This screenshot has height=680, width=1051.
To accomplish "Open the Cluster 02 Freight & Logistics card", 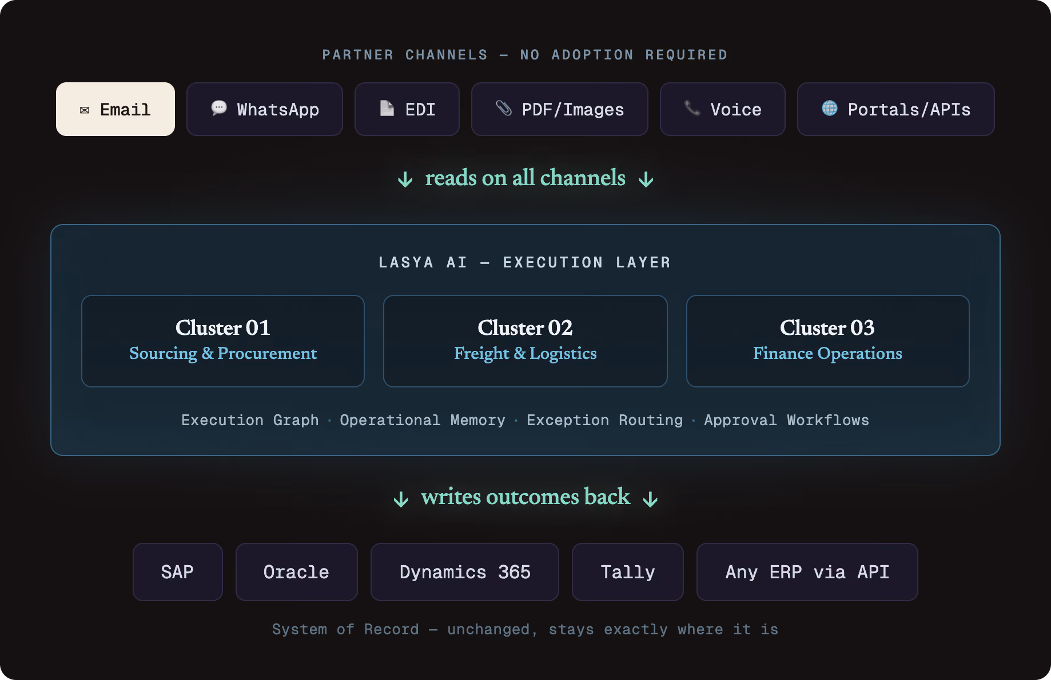I will (x=525, y=341).
